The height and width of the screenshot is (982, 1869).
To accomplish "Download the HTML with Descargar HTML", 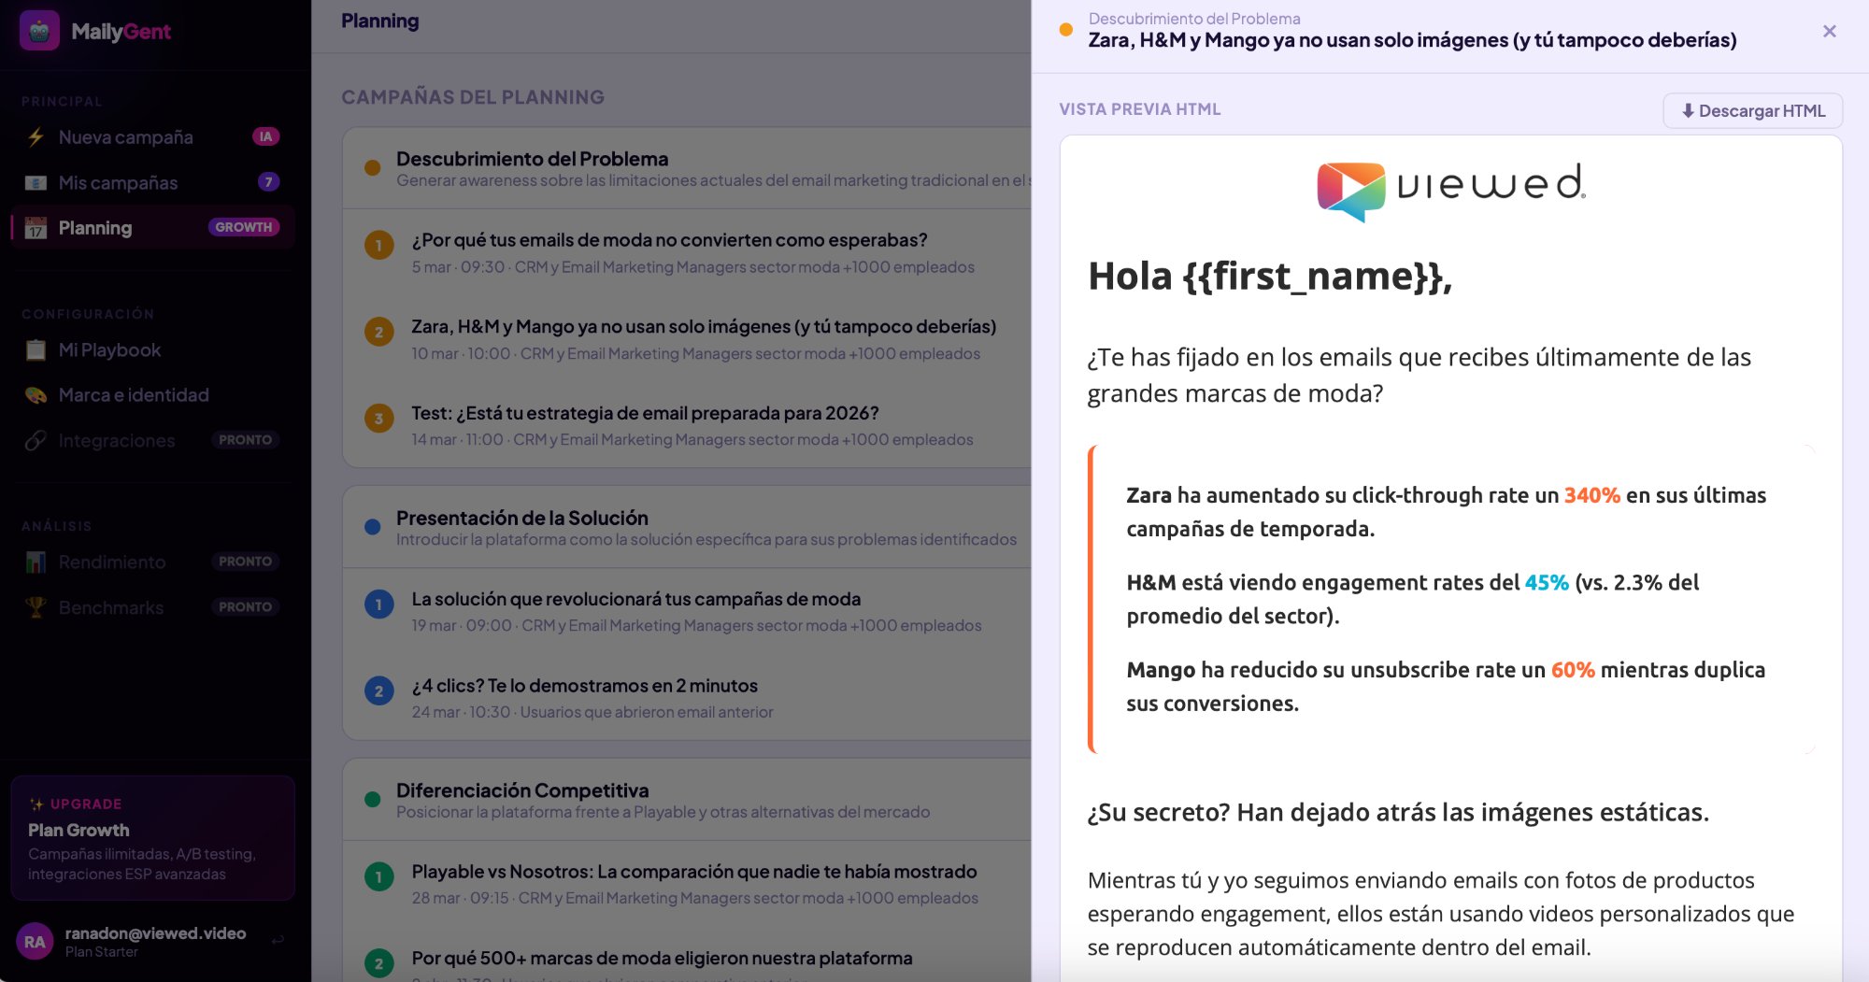I will (1752, 110).
